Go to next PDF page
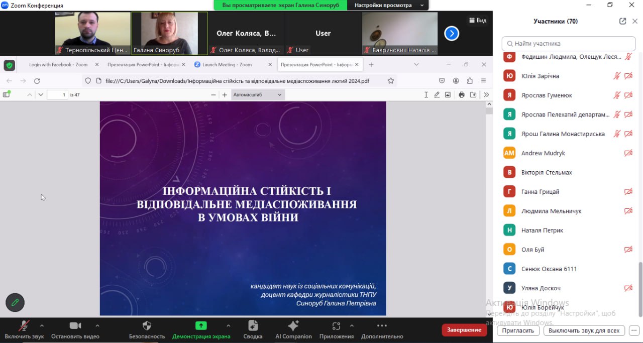 pyautogui.click(x=41, y=94)
